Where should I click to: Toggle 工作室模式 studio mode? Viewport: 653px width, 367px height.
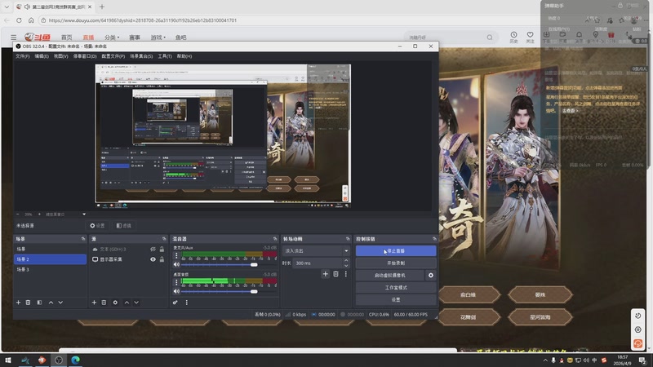coord(396,288)
